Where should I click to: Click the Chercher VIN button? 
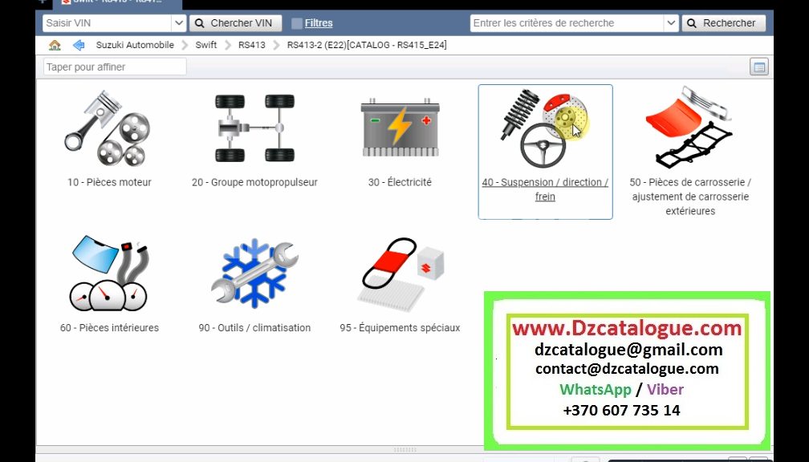(x=236, y=23)
